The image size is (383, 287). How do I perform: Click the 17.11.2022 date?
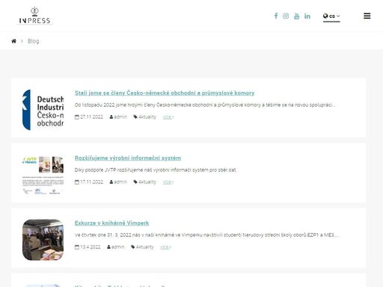(x=91, y=182)
